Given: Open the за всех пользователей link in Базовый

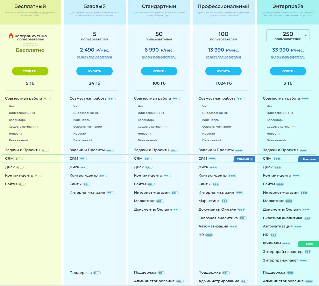Looking at the screenshot, I should coord(95,57).
